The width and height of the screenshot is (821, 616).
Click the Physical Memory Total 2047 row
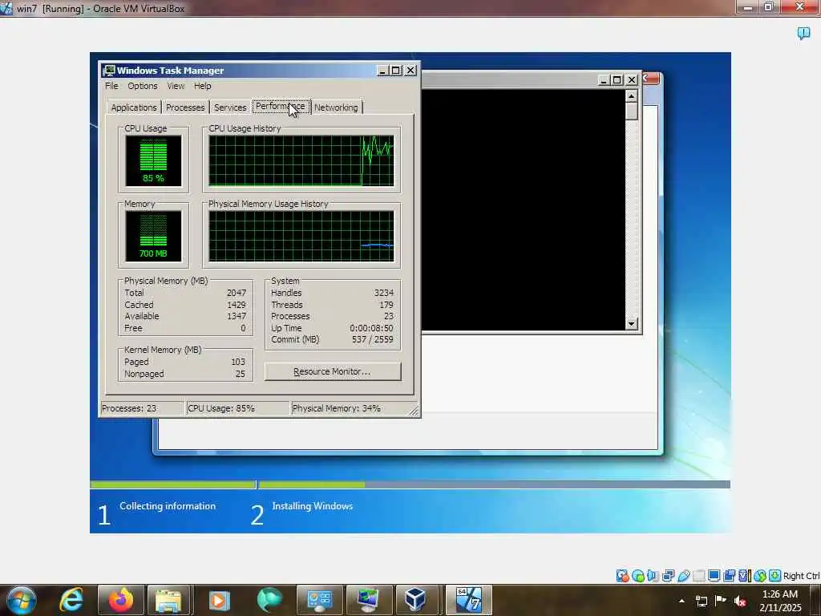tap(185, 293)
